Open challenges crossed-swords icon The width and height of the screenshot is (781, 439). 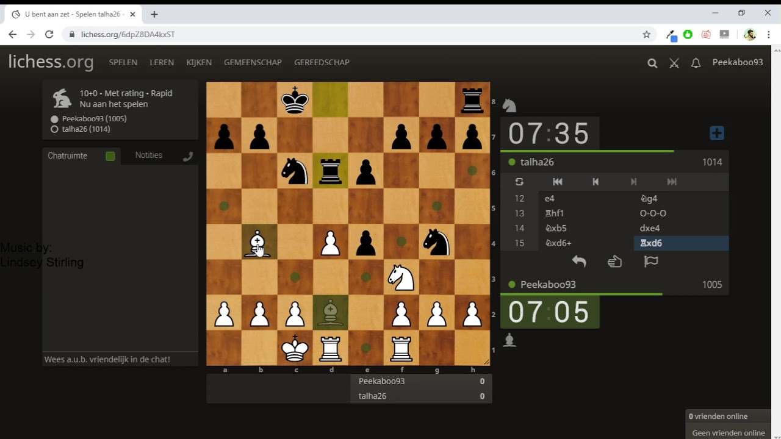pyautogui.click(x=674, y=63)
